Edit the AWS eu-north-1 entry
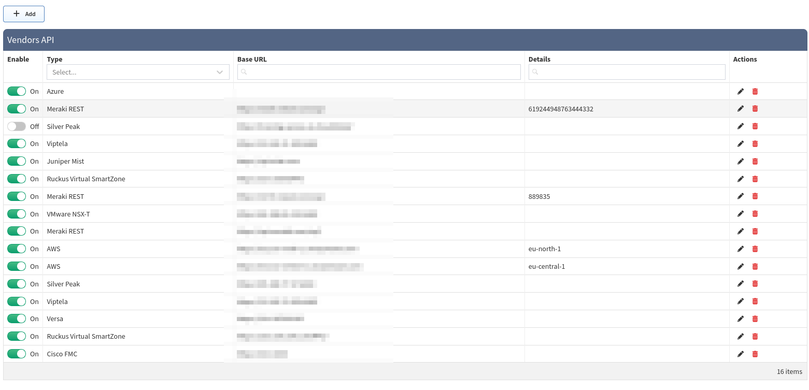The height and width of the screenshot is (390, 809). [741, 249]
